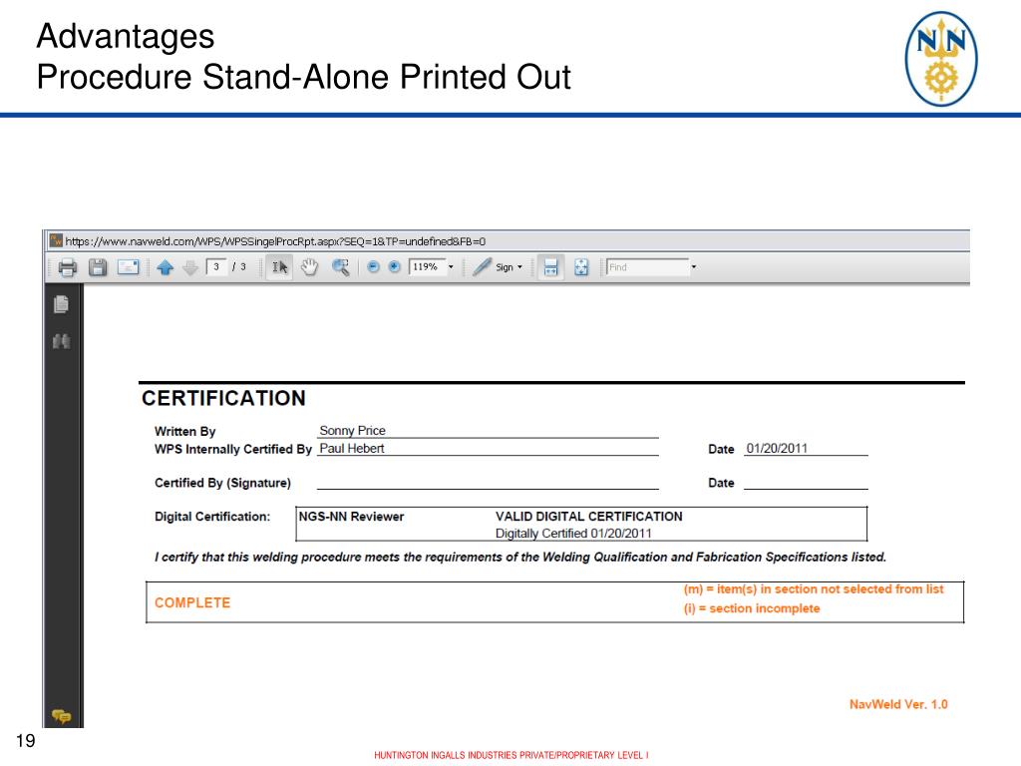Viewport: 1021px width, 766px height.
Task: Click the 'NavWeld Ver. 1.0' text
Action: click(x=898, y=704)
